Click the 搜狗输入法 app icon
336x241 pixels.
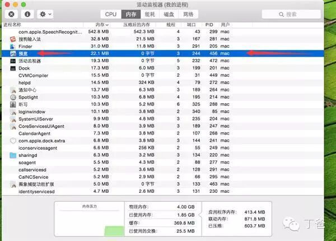(x=13, y=39)
